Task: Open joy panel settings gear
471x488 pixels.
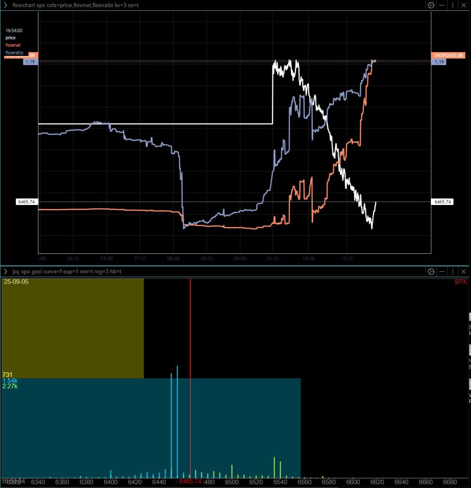Action: click(x=431, y=271)
